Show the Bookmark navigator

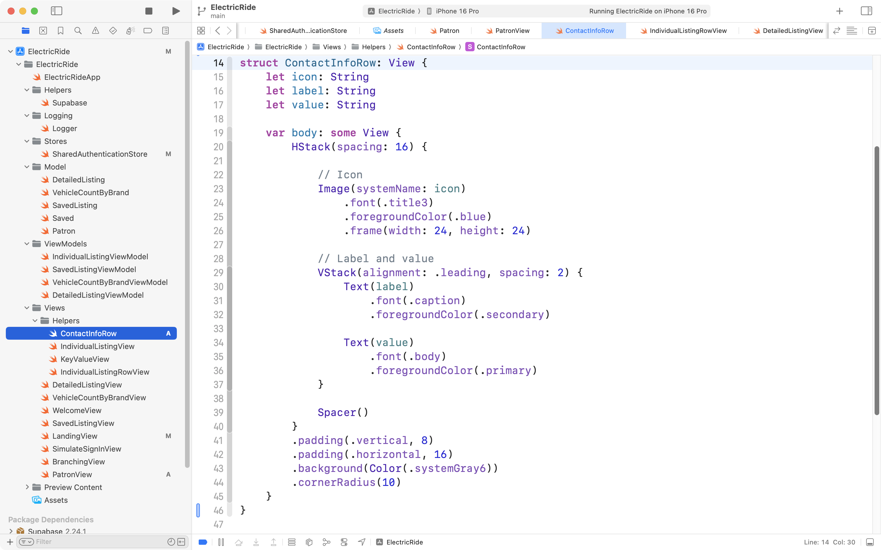point(60,31)
